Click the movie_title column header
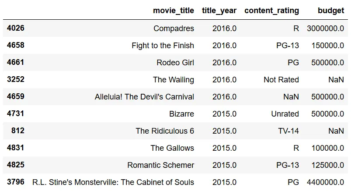 173,11
